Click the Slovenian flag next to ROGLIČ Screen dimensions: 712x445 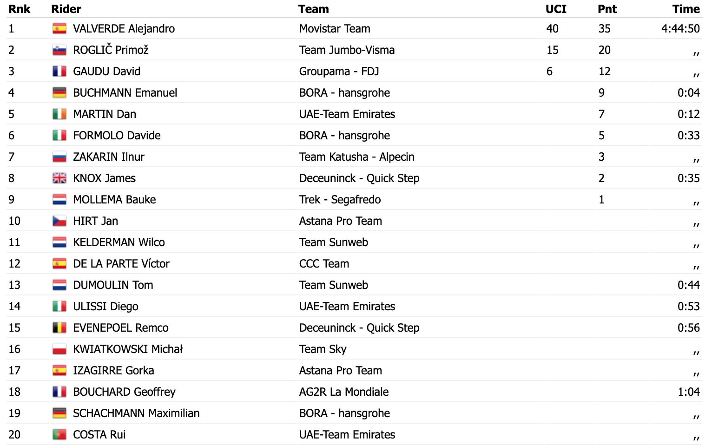point(59,50)
